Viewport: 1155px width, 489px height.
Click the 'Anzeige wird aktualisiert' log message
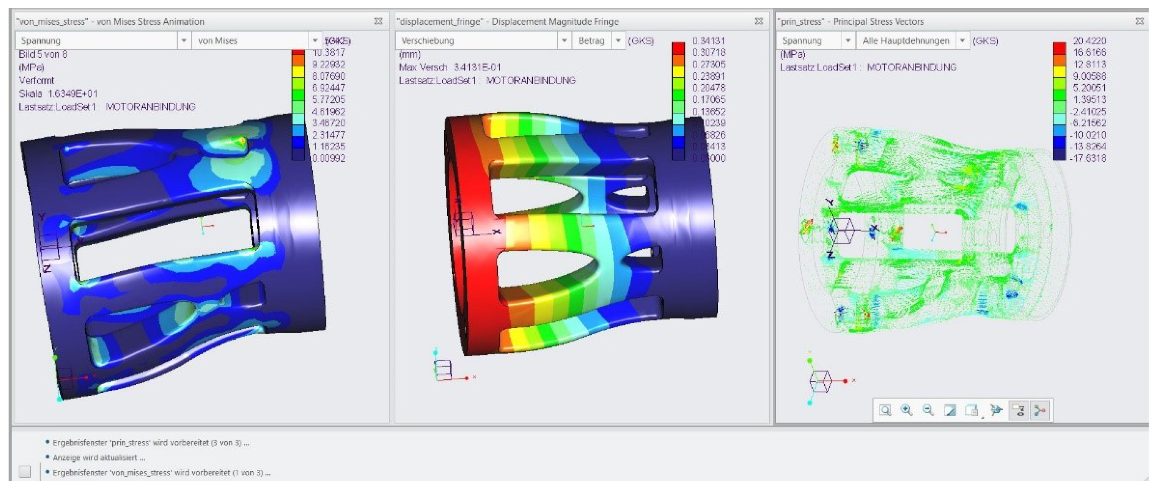click(x=99, y=458)
